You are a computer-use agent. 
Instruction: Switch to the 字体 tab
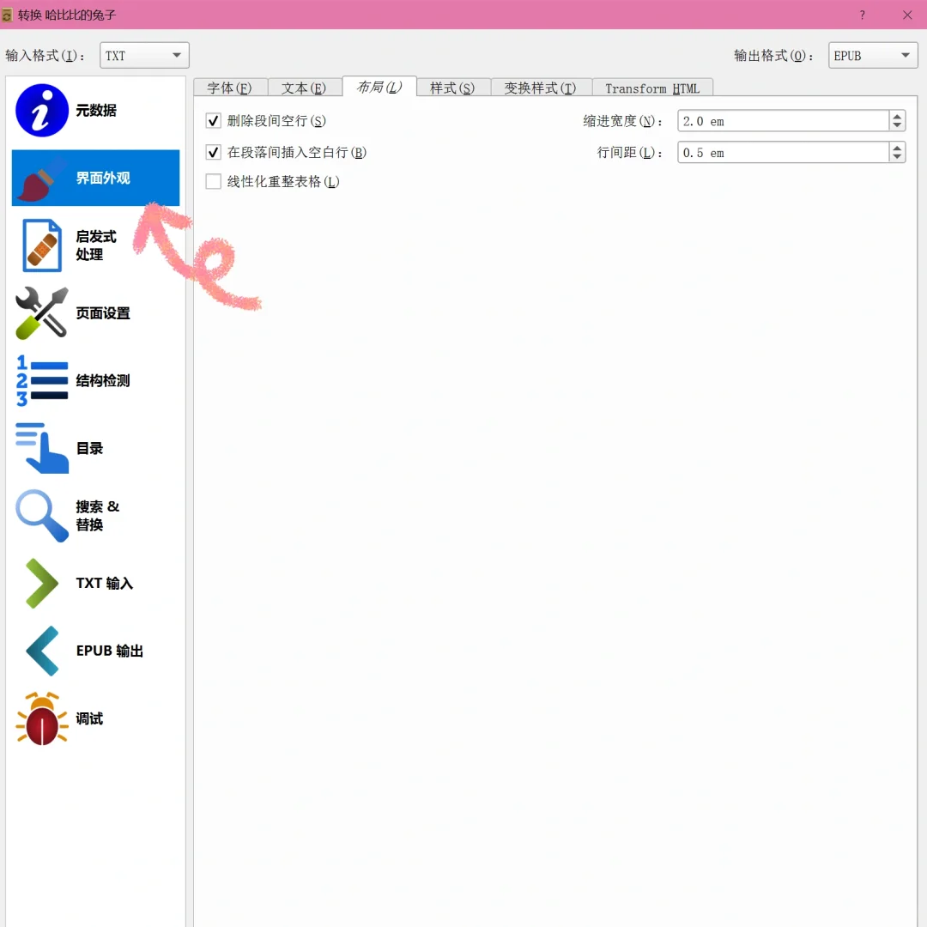click(230, 88)
